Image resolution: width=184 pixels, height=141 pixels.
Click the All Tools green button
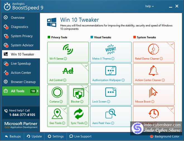(x=21, y=91)
